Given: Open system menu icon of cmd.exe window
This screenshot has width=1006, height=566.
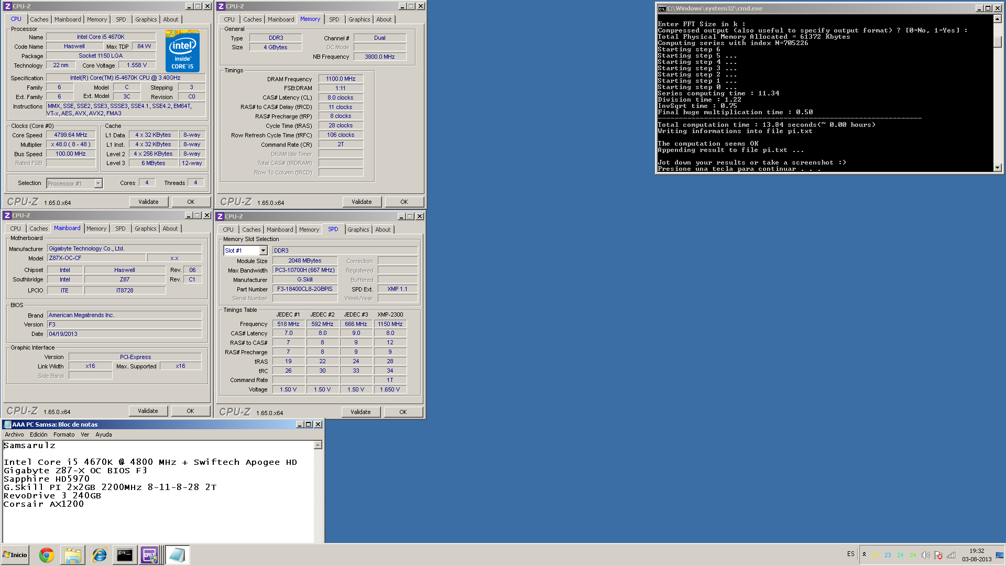Looking at the screenshot, I should point(662,8).
